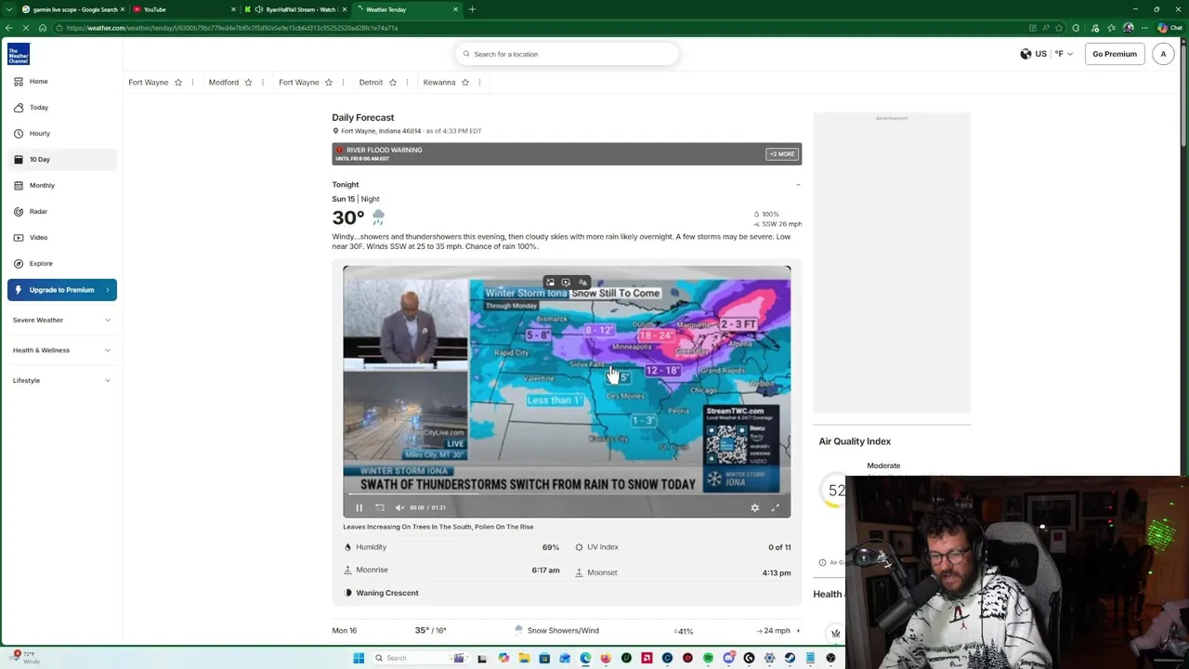
Task: Open US °F units dropdown
Action: coord(1047,54)
